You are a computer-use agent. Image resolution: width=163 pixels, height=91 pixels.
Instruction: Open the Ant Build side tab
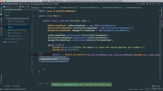point(162,24)
